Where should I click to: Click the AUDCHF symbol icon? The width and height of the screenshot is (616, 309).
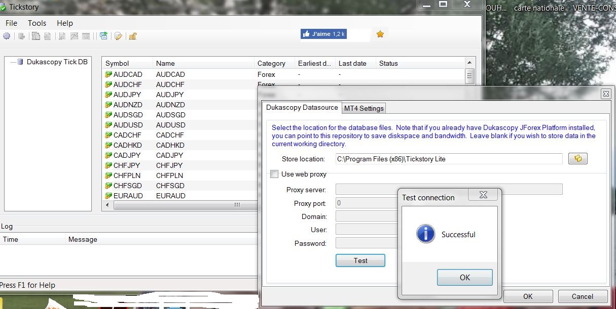point(108,84)
